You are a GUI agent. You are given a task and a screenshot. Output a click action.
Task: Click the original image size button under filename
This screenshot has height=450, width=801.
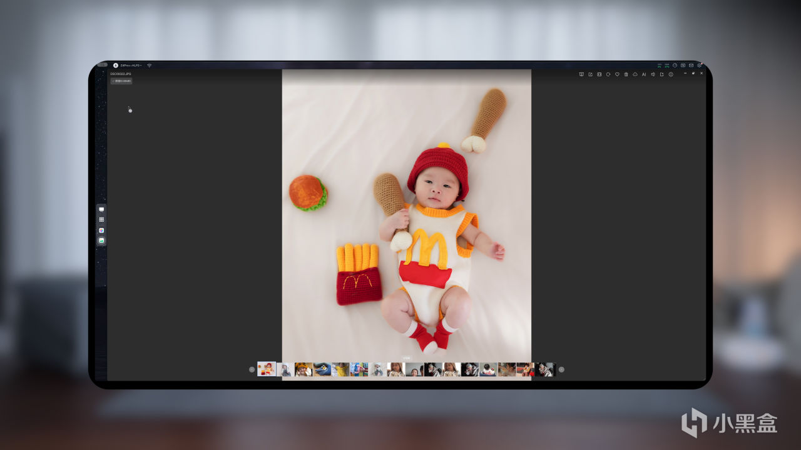click(x=121, y=81)
